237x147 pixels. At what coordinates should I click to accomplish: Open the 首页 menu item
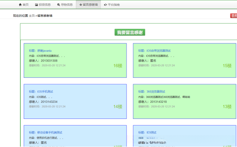(23, 5)
